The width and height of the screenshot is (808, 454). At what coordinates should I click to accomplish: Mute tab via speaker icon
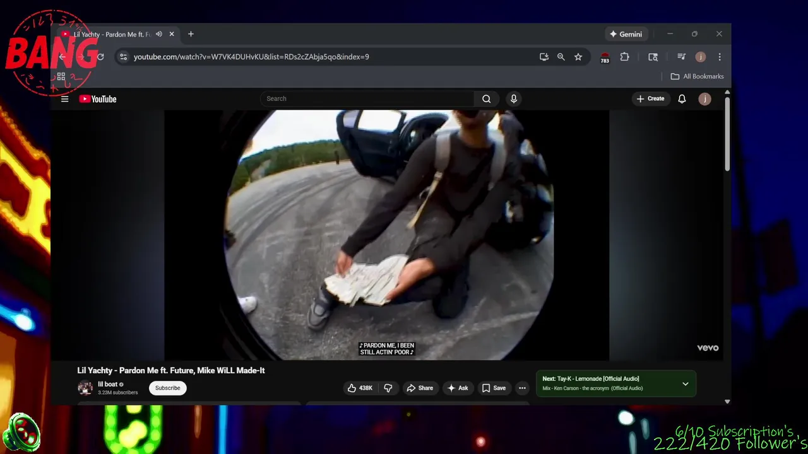pyautogui.click(x=159, y=34)
